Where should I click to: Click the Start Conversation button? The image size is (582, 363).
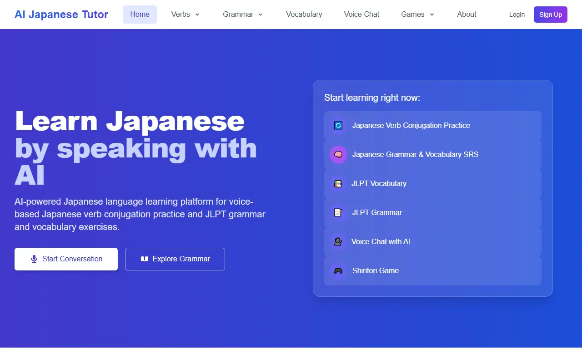click(66, 259)
